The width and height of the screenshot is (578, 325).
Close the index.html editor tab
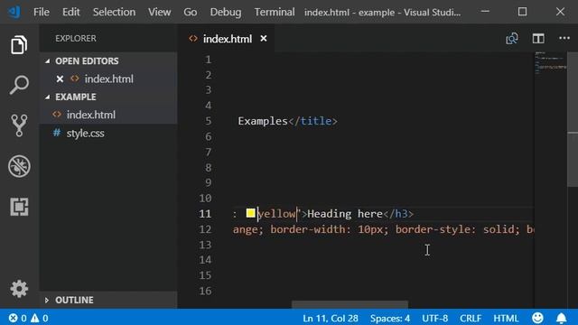[x=263, y=38]
